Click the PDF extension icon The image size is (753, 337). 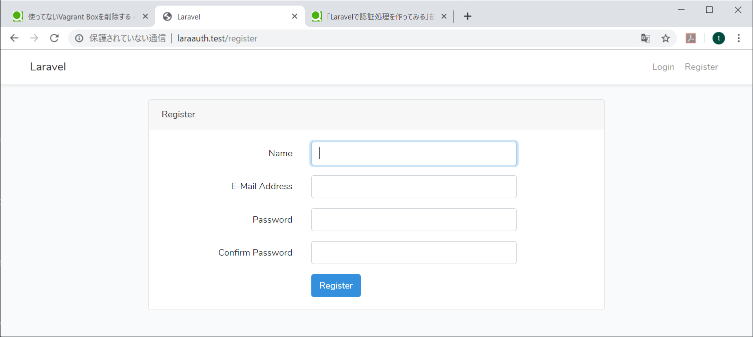click(x=691, y=38)
